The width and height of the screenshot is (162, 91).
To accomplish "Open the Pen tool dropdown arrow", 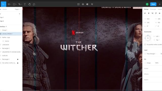I will coord(22,4).
